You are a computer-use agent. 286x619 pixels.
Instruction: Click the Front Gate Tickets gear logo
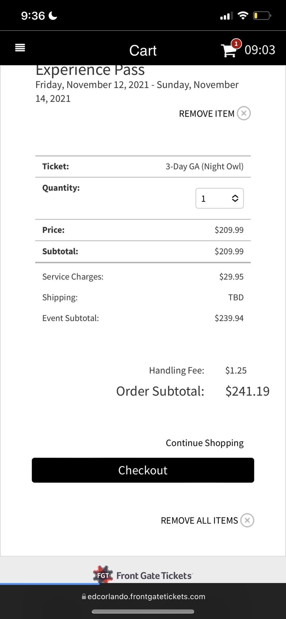(x=103, y=575)
